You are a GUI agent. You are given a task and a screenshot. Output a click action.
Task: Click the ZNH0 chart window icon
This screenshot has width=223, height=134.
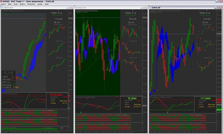tap(150, 8)
